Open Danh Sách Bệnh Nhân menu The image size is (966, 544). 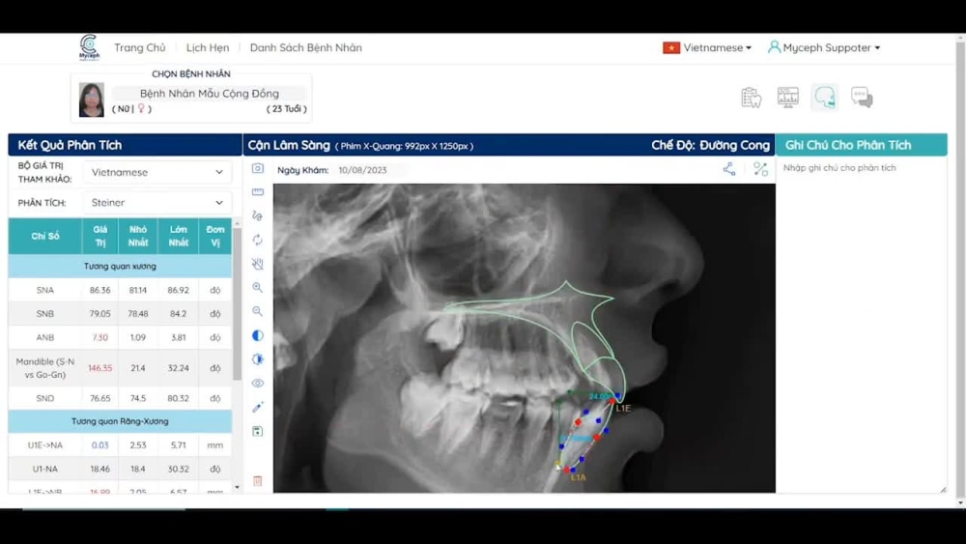tap(305, 47)
